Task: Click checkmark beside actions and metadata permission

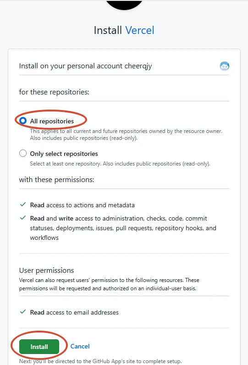Action: (x=23, y=205)
